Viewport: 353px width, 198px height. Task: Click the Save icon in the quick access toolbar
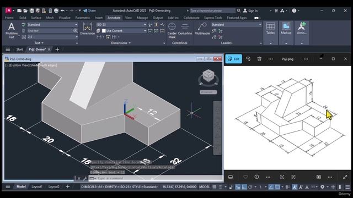click(x=32, y=10)
